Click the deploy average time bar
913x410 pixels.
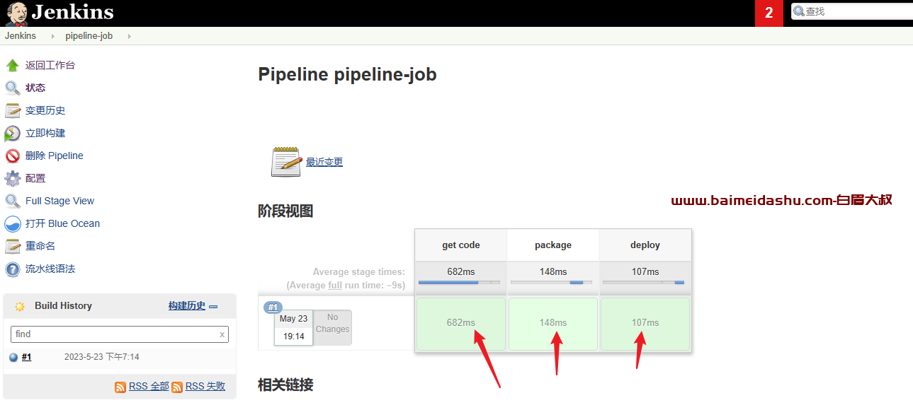643,282
